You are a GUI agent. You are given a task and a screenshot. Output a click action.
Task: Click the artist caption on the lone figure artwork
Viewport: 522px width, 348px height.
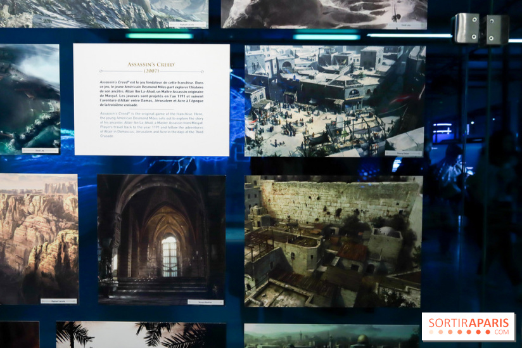406,25
